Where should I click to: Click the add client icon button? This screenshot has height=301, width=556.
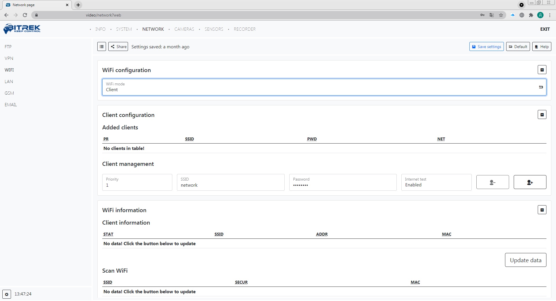(x=530, y=182)
